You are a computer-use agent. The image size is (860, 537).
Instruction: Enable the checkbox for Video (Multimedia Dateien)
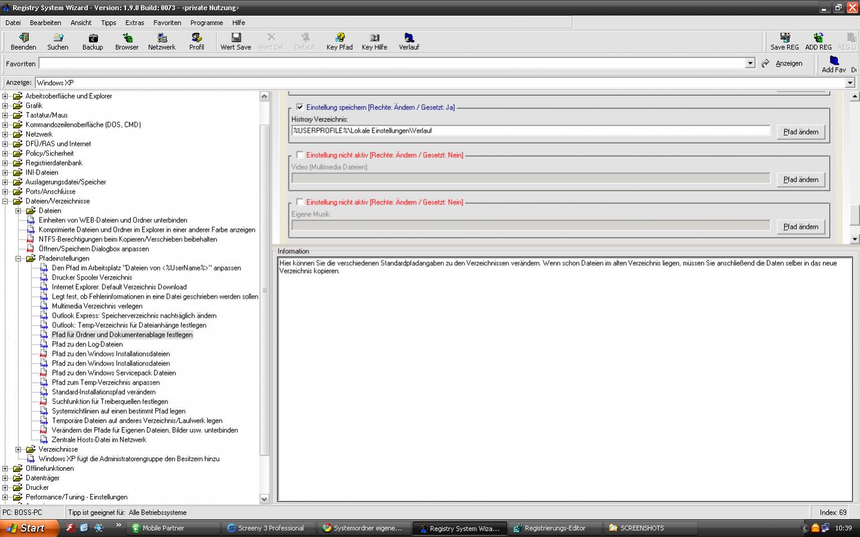click(300, 155)
